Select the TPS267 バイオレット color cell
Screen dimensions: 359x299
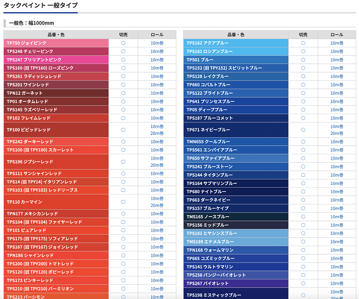(x=236, y=283)
